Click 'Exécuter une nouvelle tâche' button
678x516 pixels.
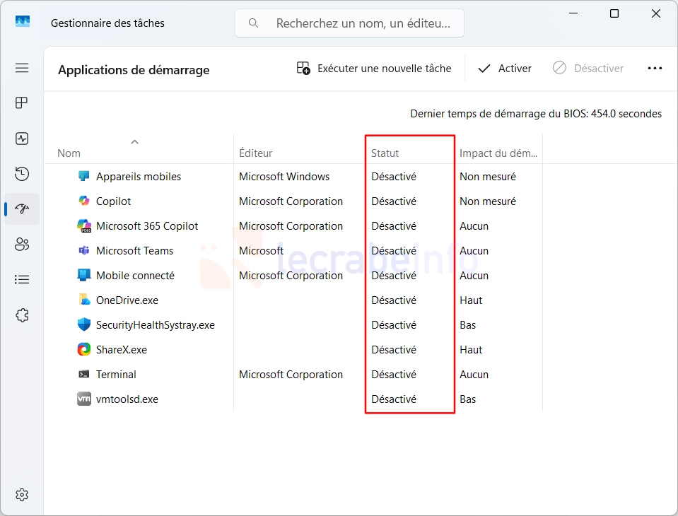[x=374, y=69]
